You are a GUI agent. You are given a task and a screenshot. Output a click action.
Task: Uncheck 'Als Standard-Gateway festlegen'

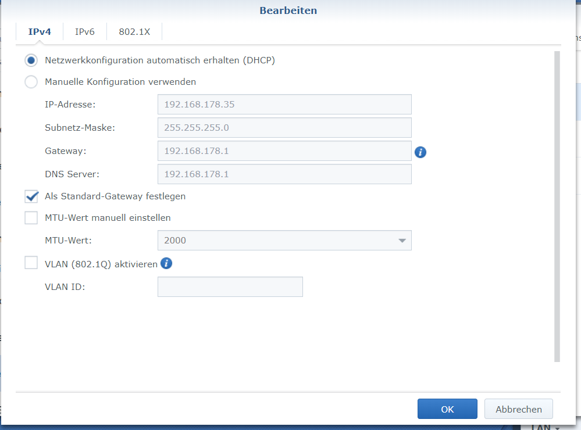31,196
